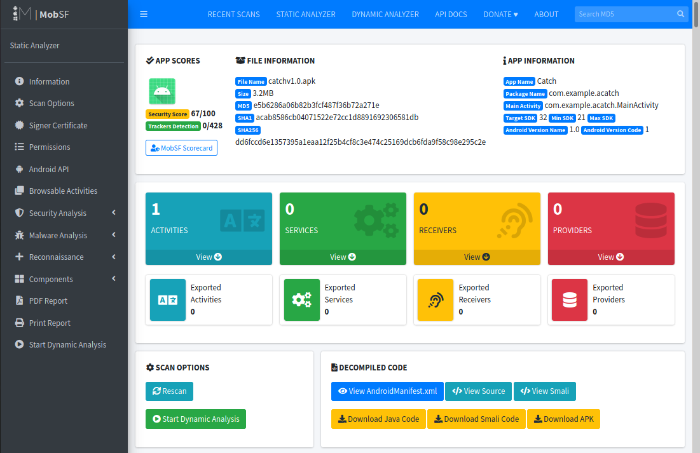
Task: Click the Static Analyzer sidebar heading
Action: [x=34, y=46]
